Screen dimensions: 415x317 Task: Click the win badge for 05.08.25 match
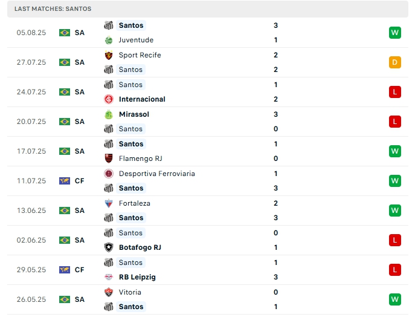point(395,33)
